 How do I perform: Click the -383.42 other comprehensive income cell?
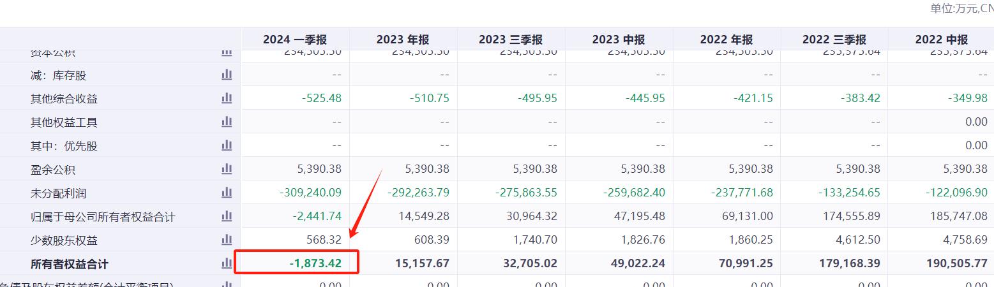click(861, 99)
